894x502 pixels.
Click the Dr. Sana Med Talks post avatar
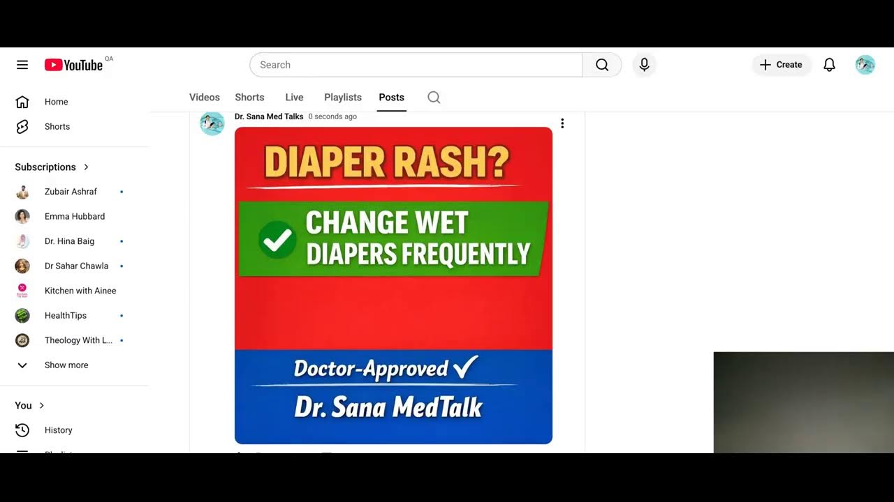click(212, 123)
